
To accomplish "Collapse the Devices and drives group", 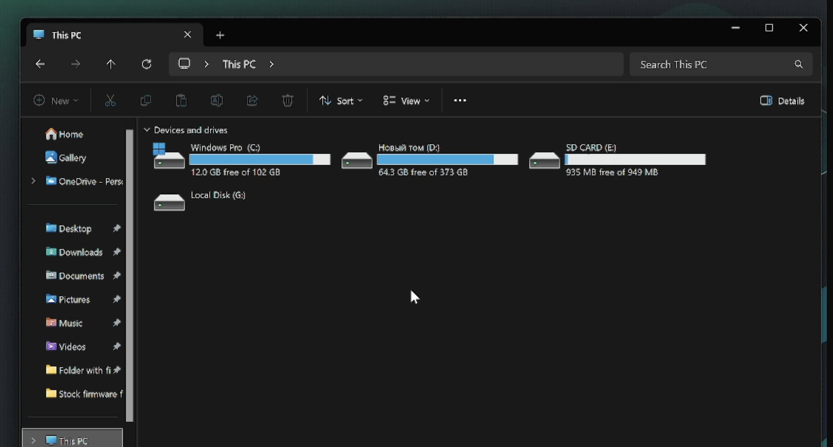I will pyautogui.click(x=147, y=130).
